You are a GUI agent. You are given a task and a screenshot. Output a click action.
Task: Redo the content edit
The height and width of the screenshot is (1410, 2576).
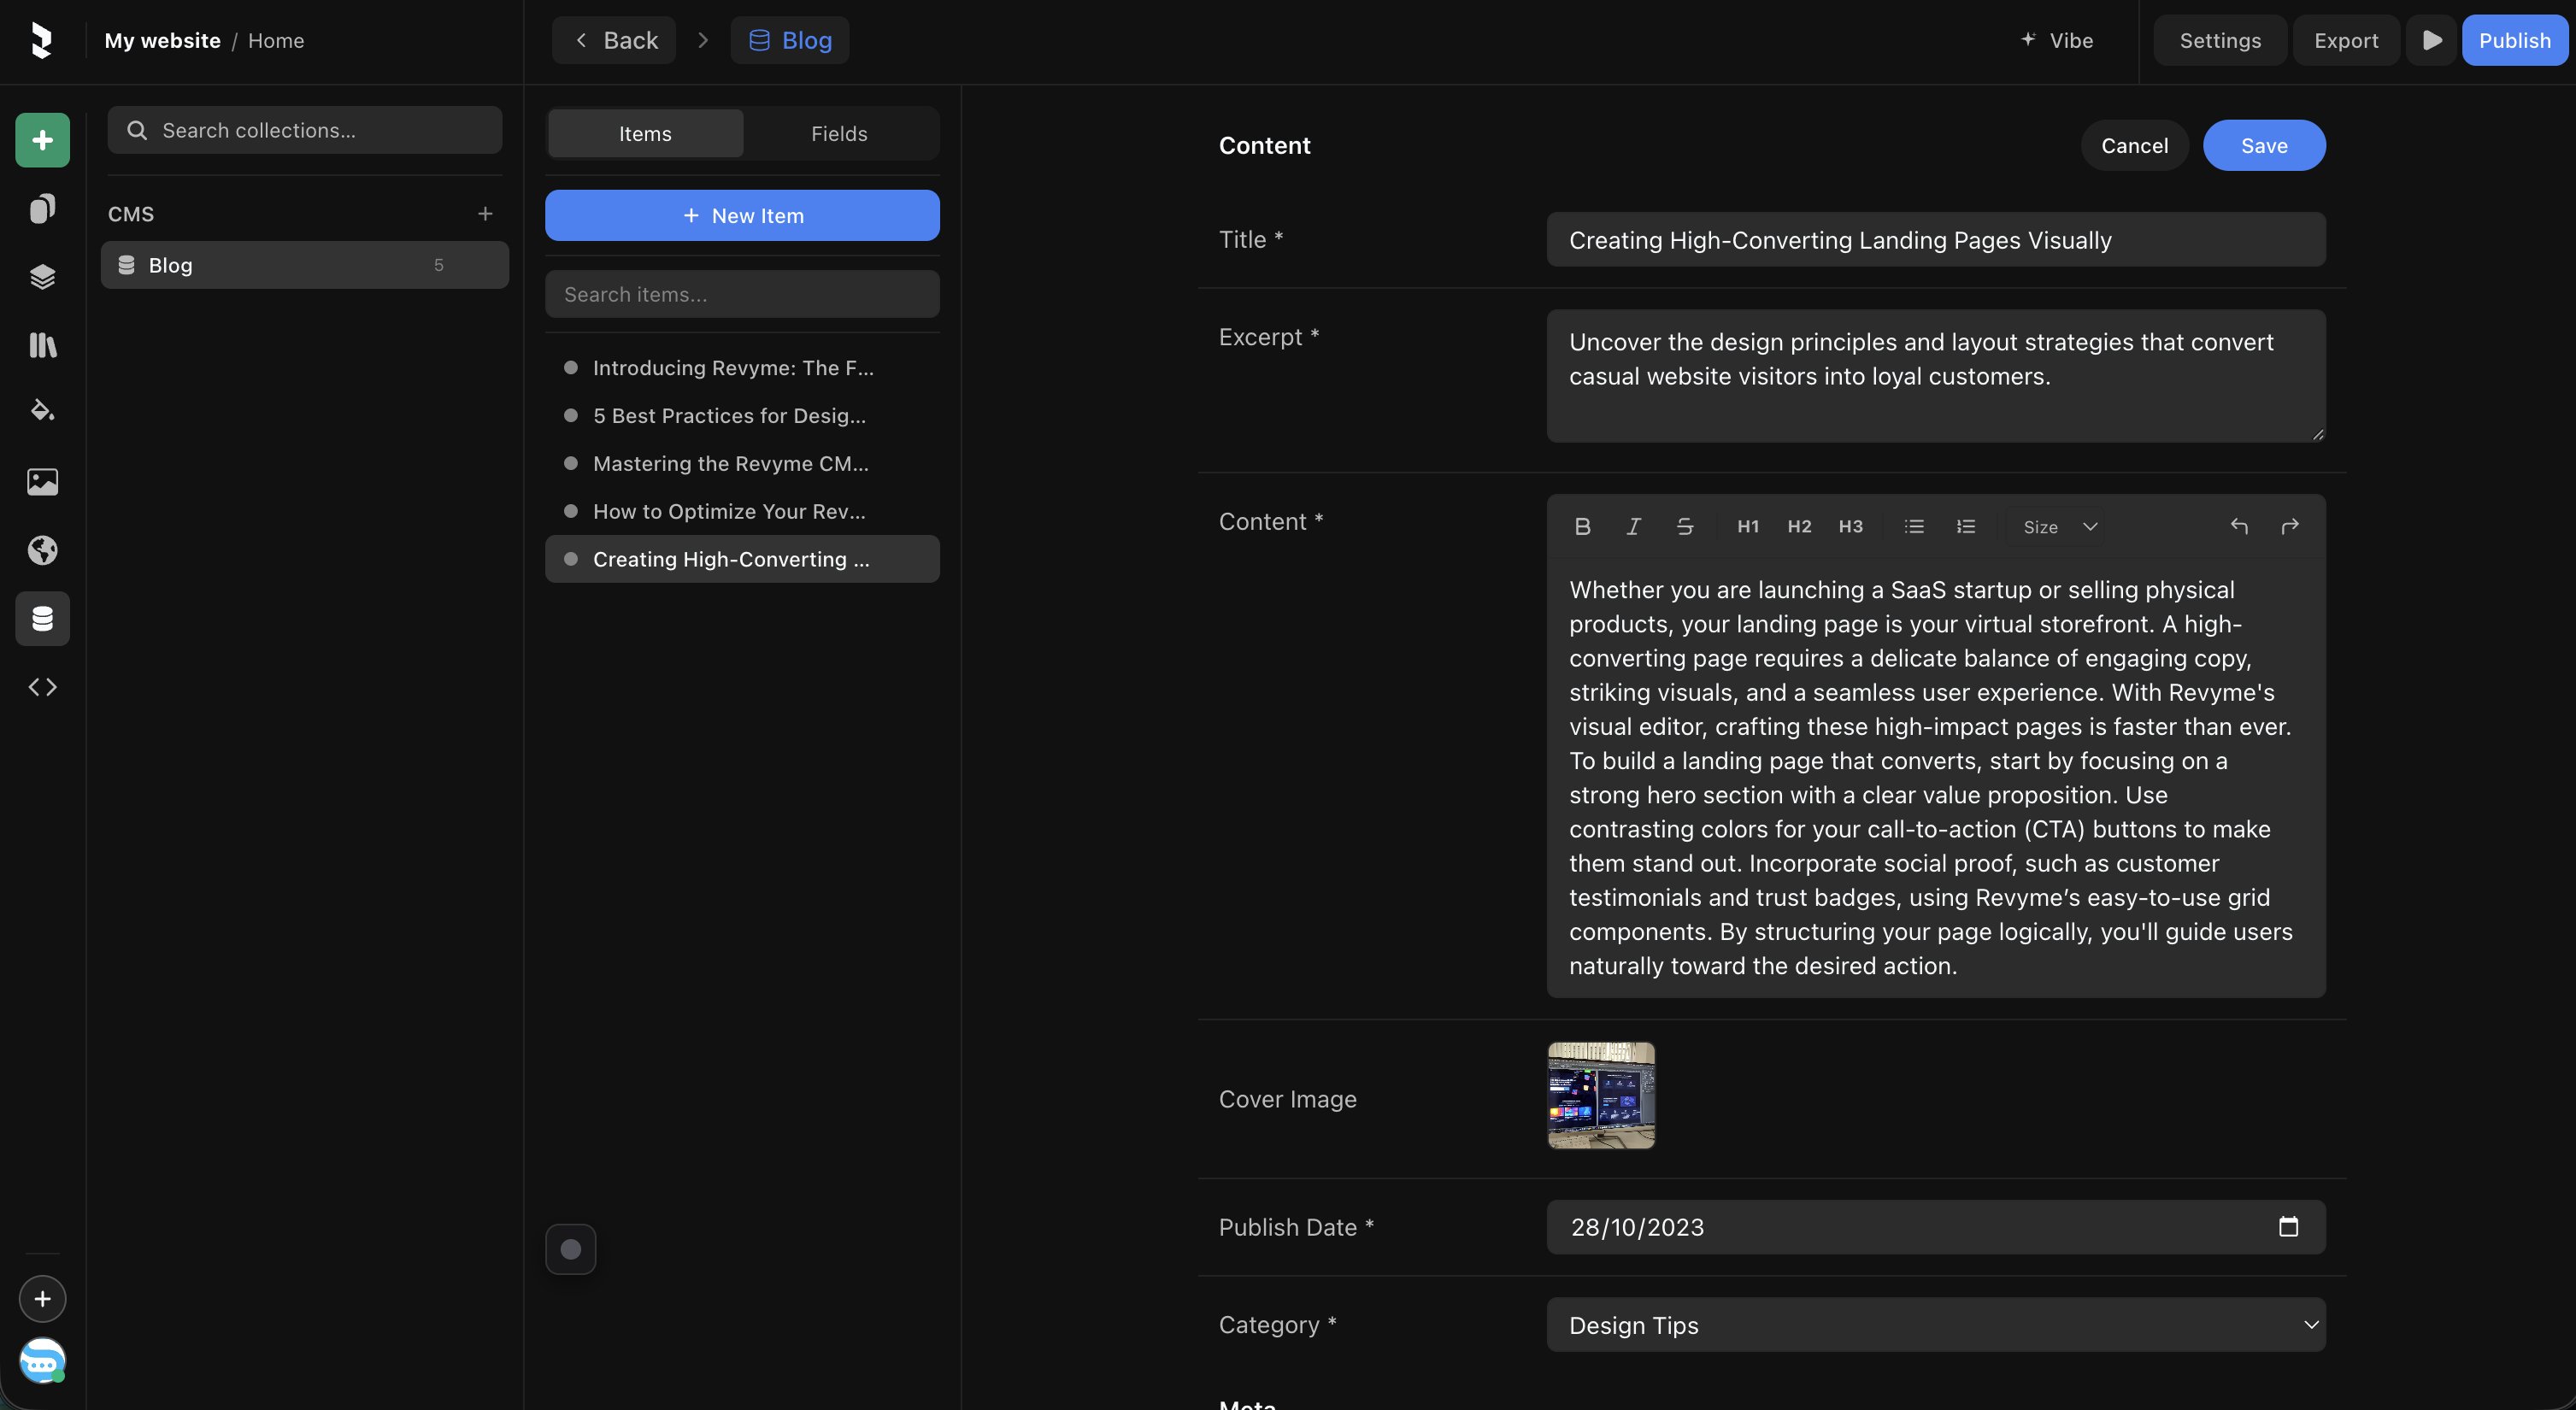pos(2290,527)
